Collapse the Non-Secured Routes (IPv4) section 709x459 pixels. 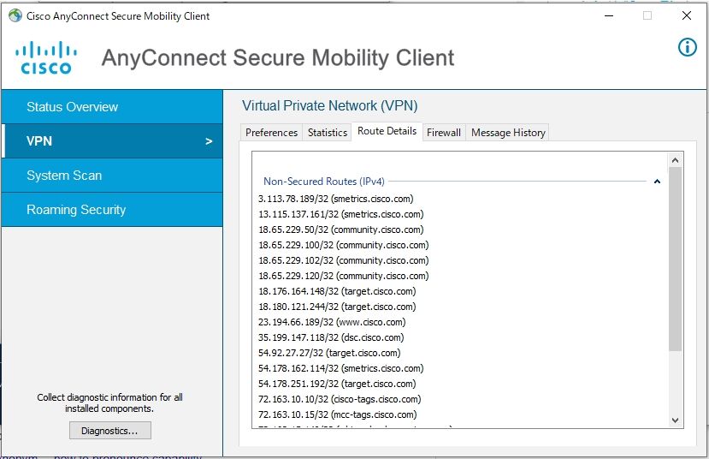[x=657, y=182]
